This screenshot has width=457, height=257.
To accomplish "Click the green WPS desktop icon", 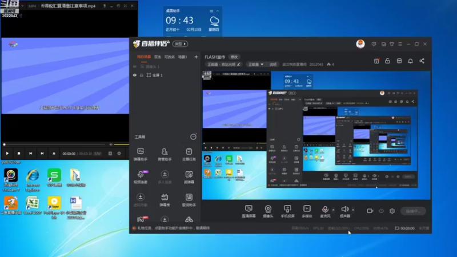I will 54,178.
